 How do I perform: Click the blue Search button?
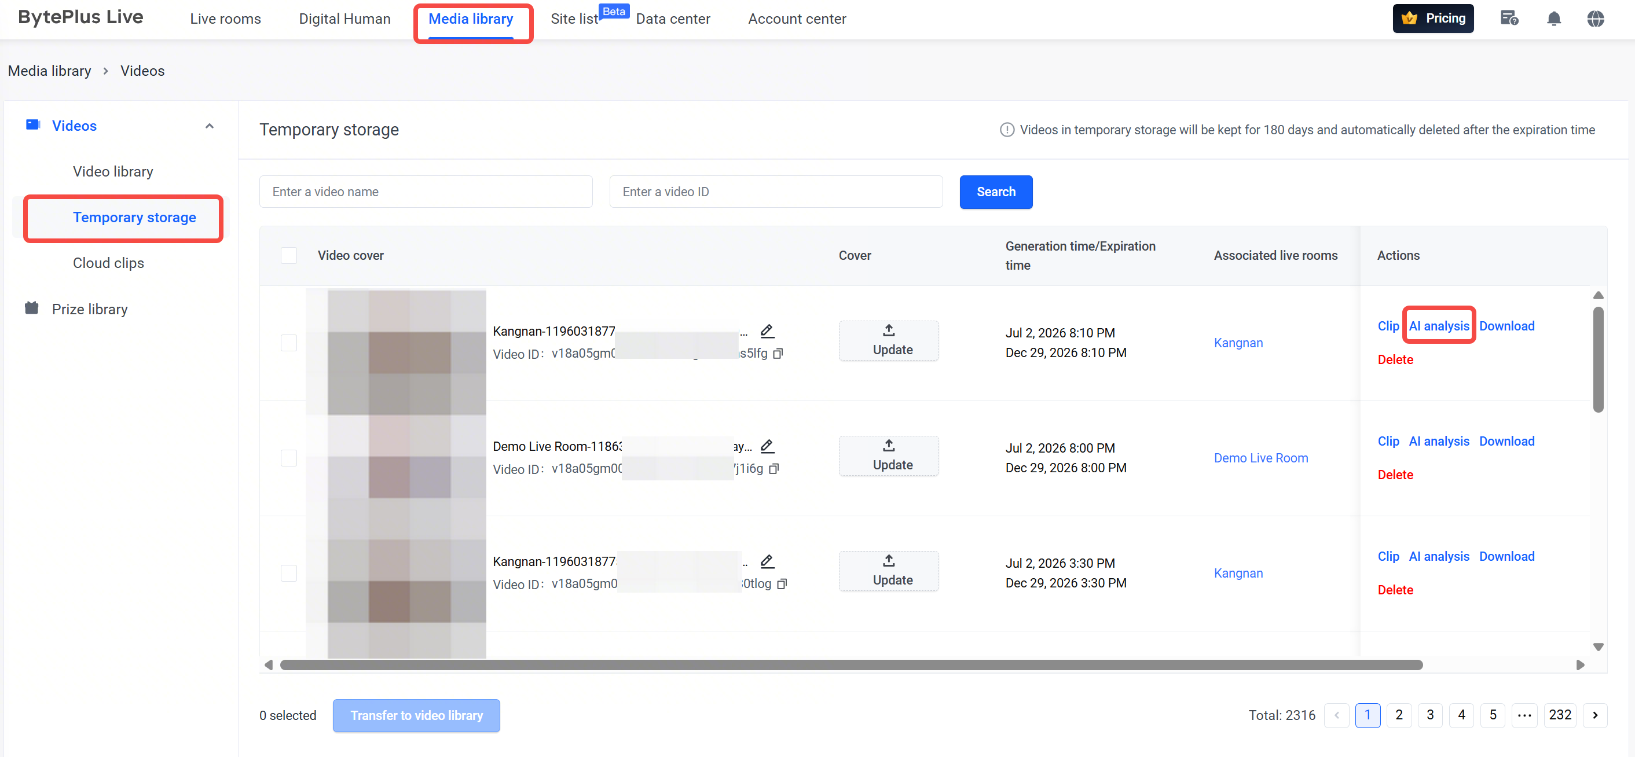click(x=995, y=192)
